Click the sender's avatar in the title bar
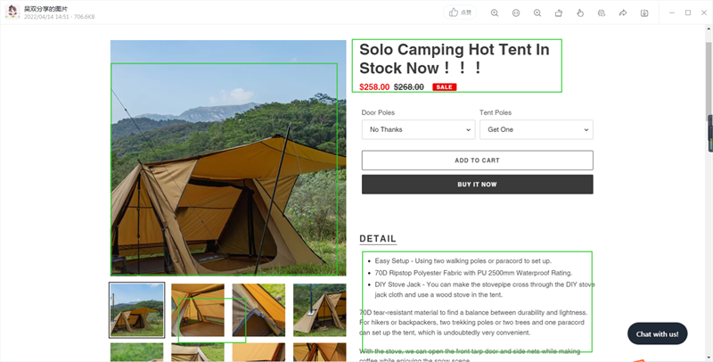Image resolution: width=713 pixels, height=362 pixels. [12, 12]
